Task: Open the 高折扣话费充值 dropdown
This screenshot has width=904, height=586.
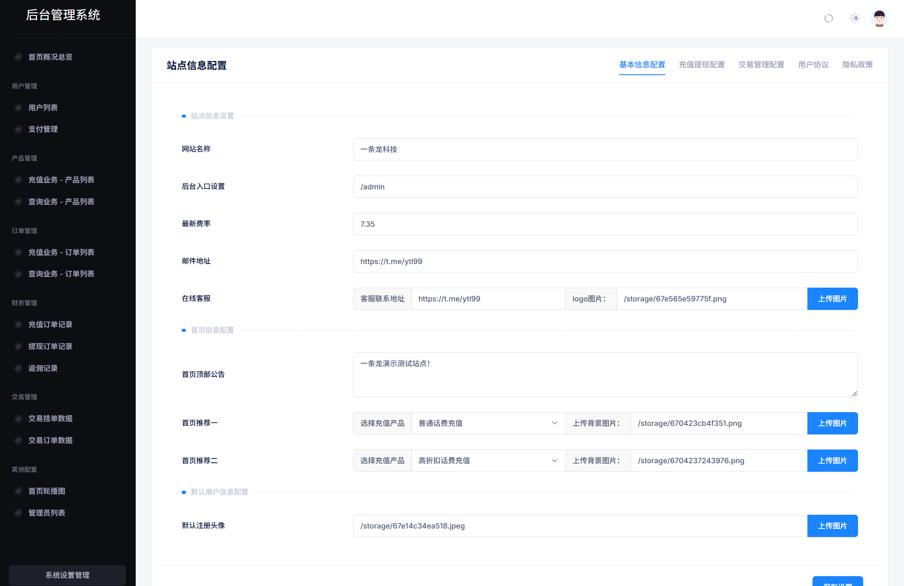Action: tap(488, 461)
